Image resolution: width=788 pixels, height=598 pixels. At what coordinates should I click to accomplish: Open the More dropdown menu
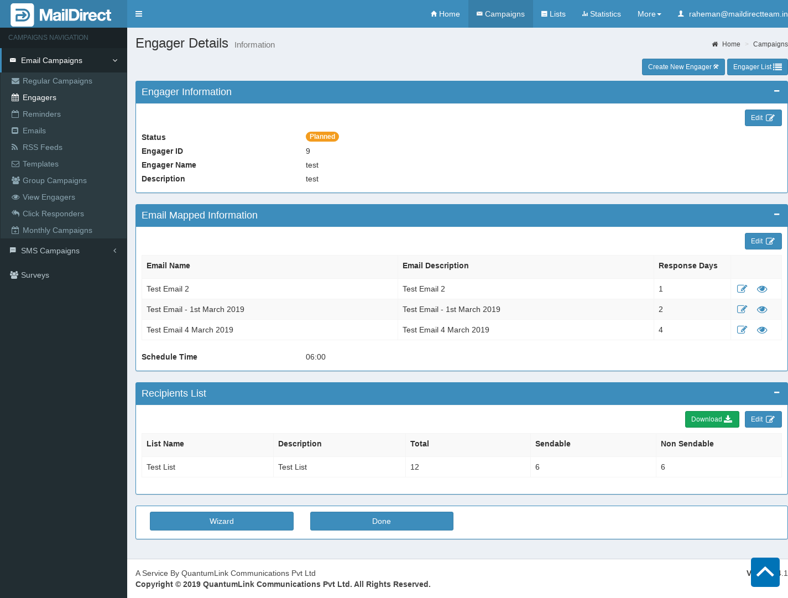click(649, 14)
